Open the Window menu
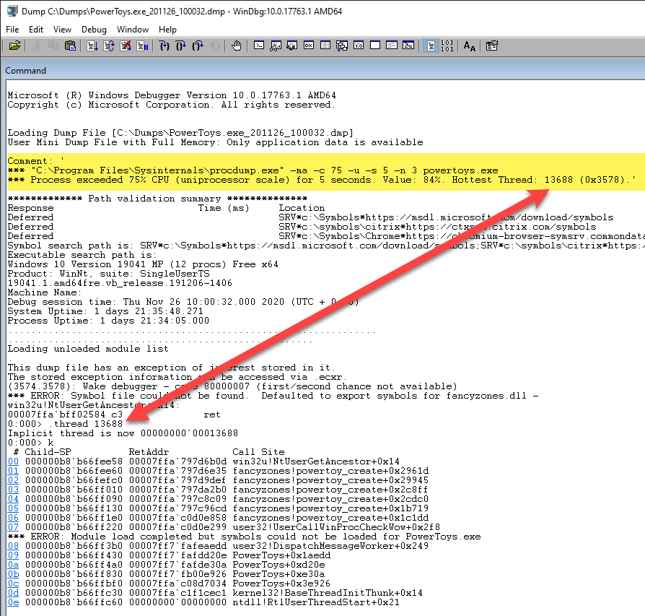645x616 pixels. click(133, 30)
